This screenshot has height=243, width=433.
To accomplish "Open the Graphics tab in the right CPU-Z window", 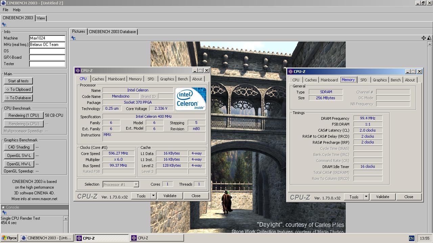I will click(x=380, y=80).
